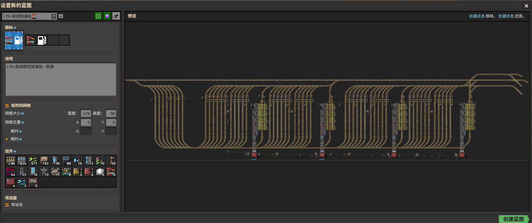532x223 pixels.
Task: Click the grid height field showing 90
Action: point(111,113)
